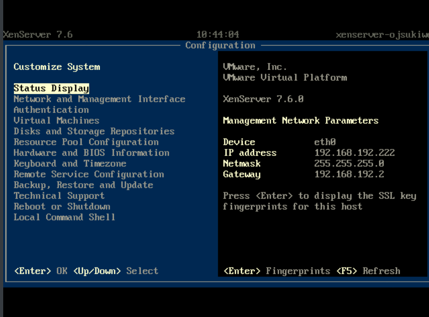Image resolution: width=429 pixels, height=317 pixels.
Task: Click the VMware, Inc. vendor text
Action: click(x=255, y=67)
